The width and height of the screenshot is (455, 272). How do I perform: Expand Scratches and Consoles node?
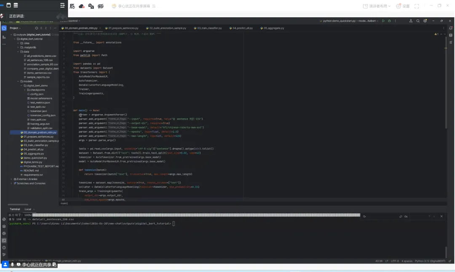(11, 183)
